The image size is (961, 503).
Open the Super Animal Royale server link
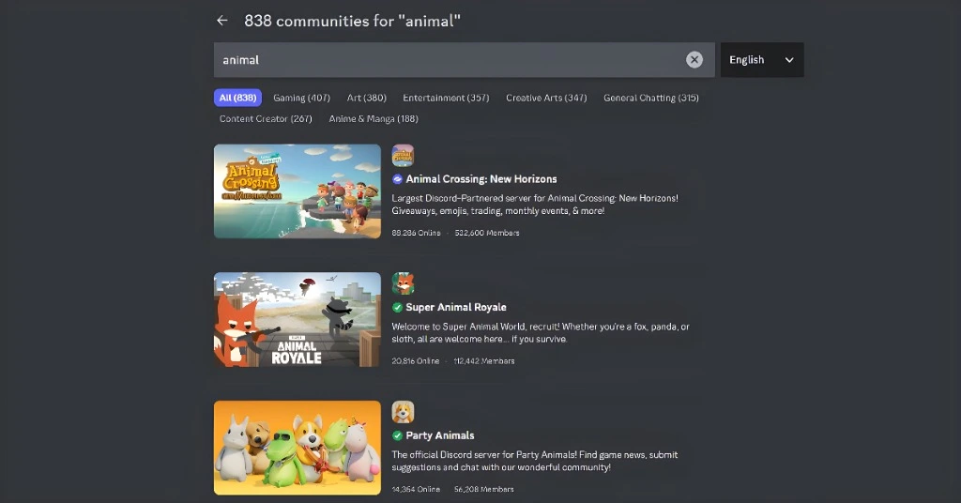[455, 308]
